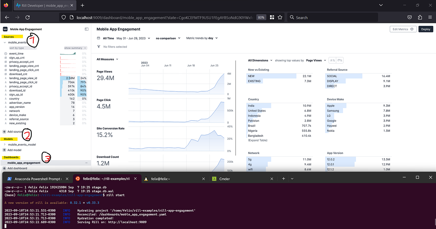Toggle show summary in source profile

75,48
